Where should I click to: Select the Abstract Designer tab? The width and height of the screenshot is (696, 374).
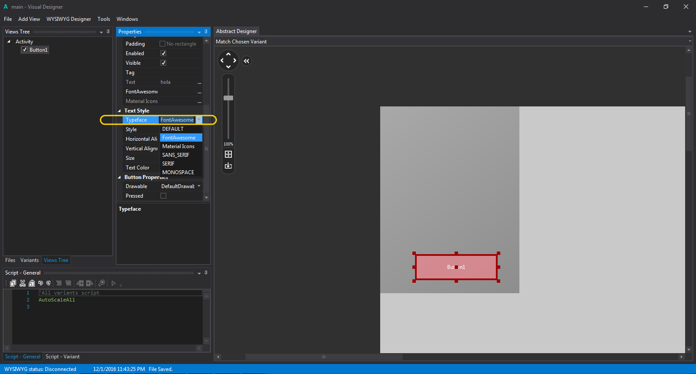(237, 31)
